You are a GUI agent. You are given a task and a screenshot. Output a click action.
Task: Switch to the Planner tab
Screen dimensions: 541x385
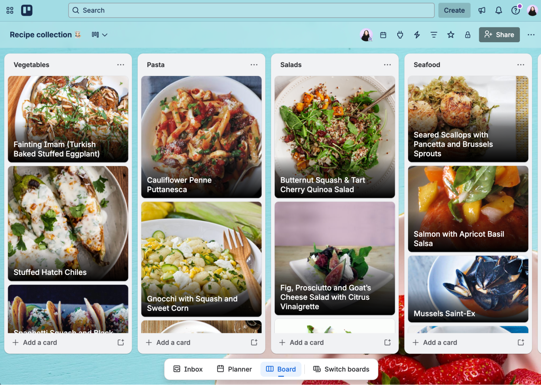[x=234, y=369]
